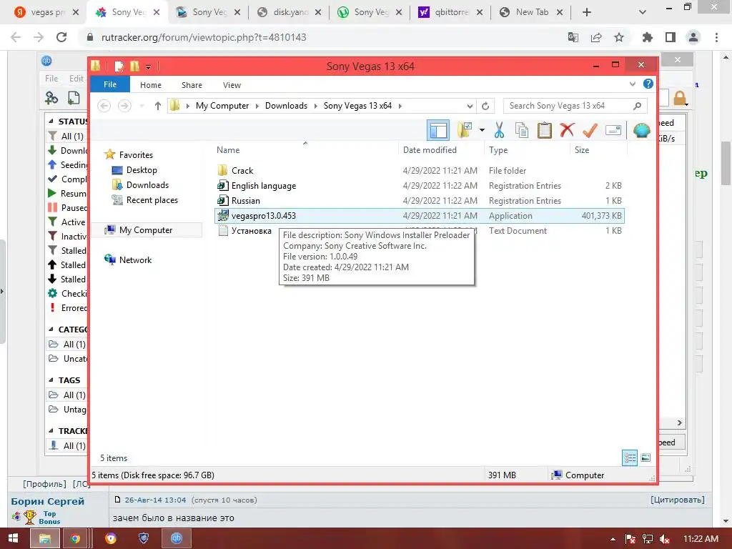
Task: Collapse the STATUS section in qBittorrent
Action: 51,122
